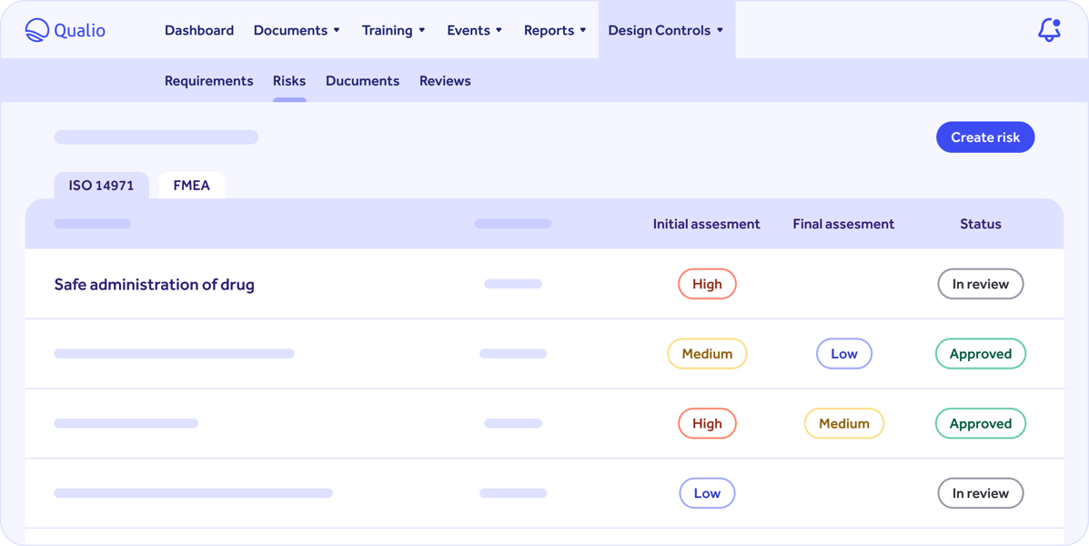This screenshot has height=546, width=1089.
Task: Select the Low final assessment pill
Action: tap(843, 353)
